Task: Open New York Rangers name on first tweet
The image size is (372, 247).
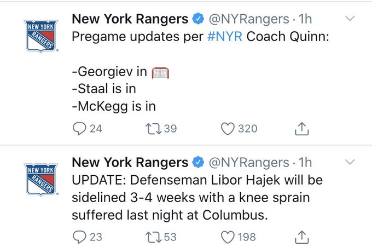Action: coord(130,19)
